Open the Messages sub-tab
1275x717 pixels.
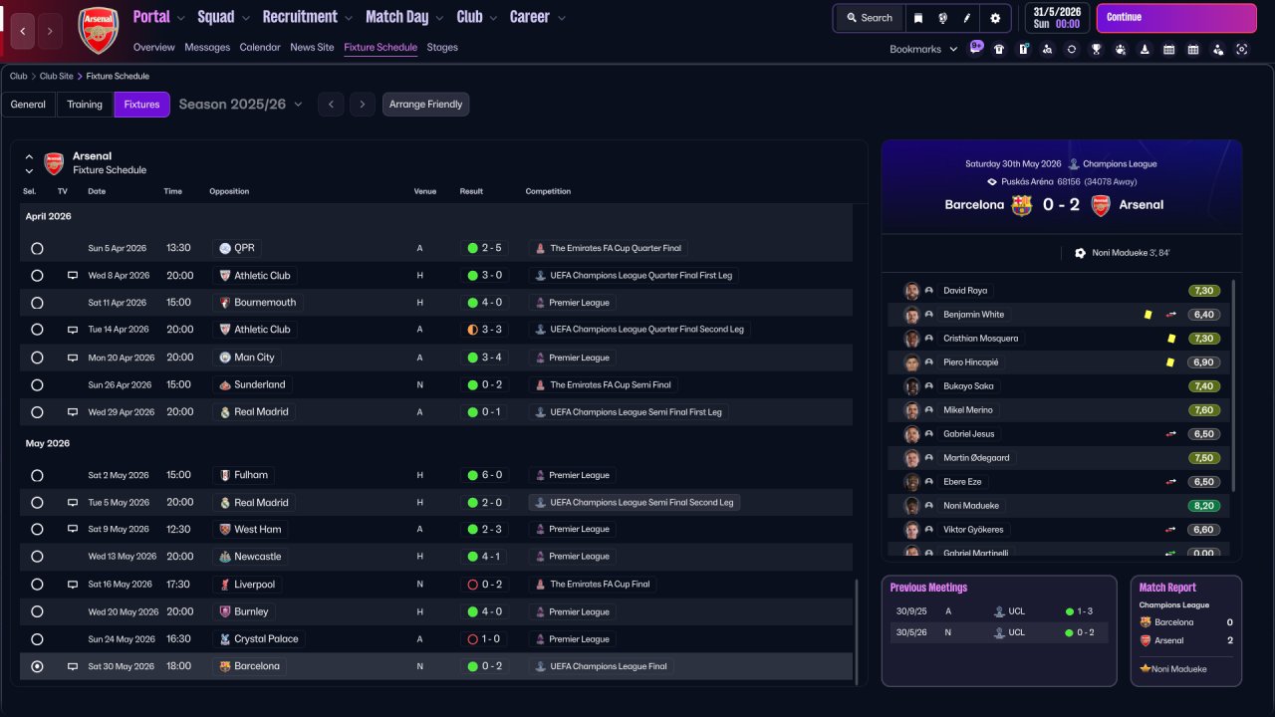tap(207, 48)
